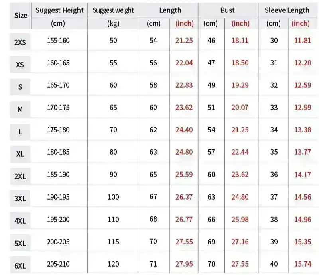Select the 2XS size row label
Viewport: 319px width, 275px height.
pos(20,42)
